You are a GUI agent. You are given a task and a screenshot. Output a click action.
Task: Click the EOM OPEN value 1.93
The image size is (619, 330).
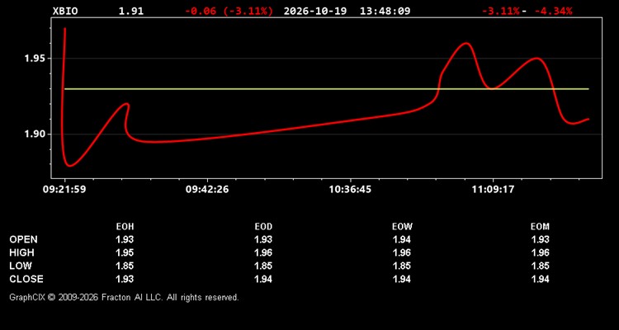click(x=540, y=239)
